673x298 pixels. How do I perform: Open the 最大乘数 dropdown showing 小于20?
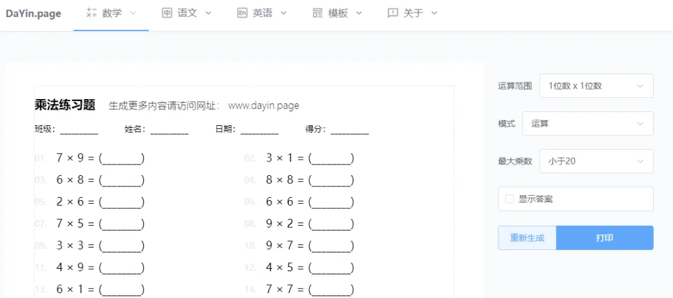[596, 161]
